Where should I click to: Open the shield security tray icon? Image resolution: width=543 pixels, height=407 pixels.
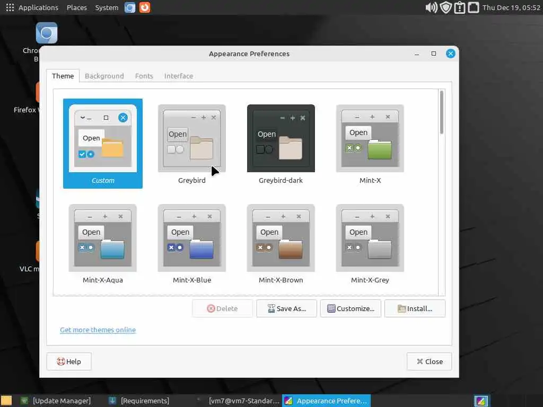[445, 7]
